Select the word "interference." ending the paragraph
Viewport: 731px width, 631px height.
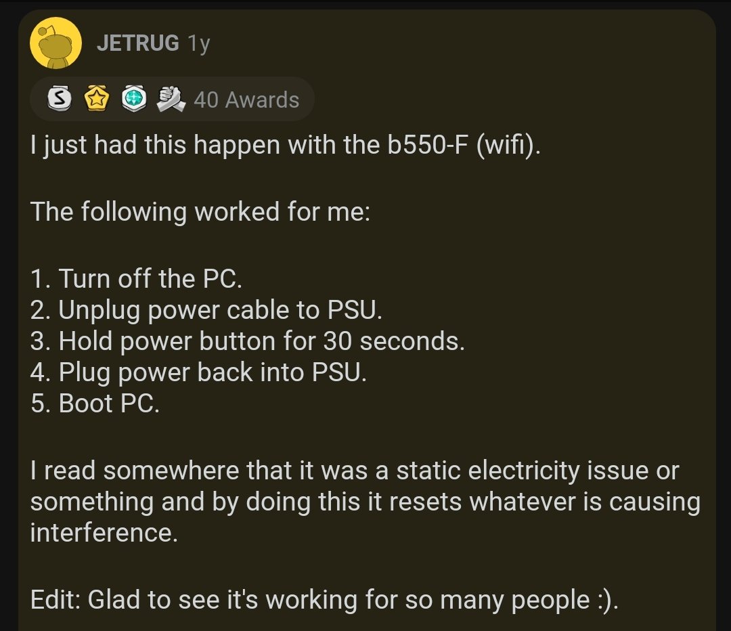(x=104, y=533)
